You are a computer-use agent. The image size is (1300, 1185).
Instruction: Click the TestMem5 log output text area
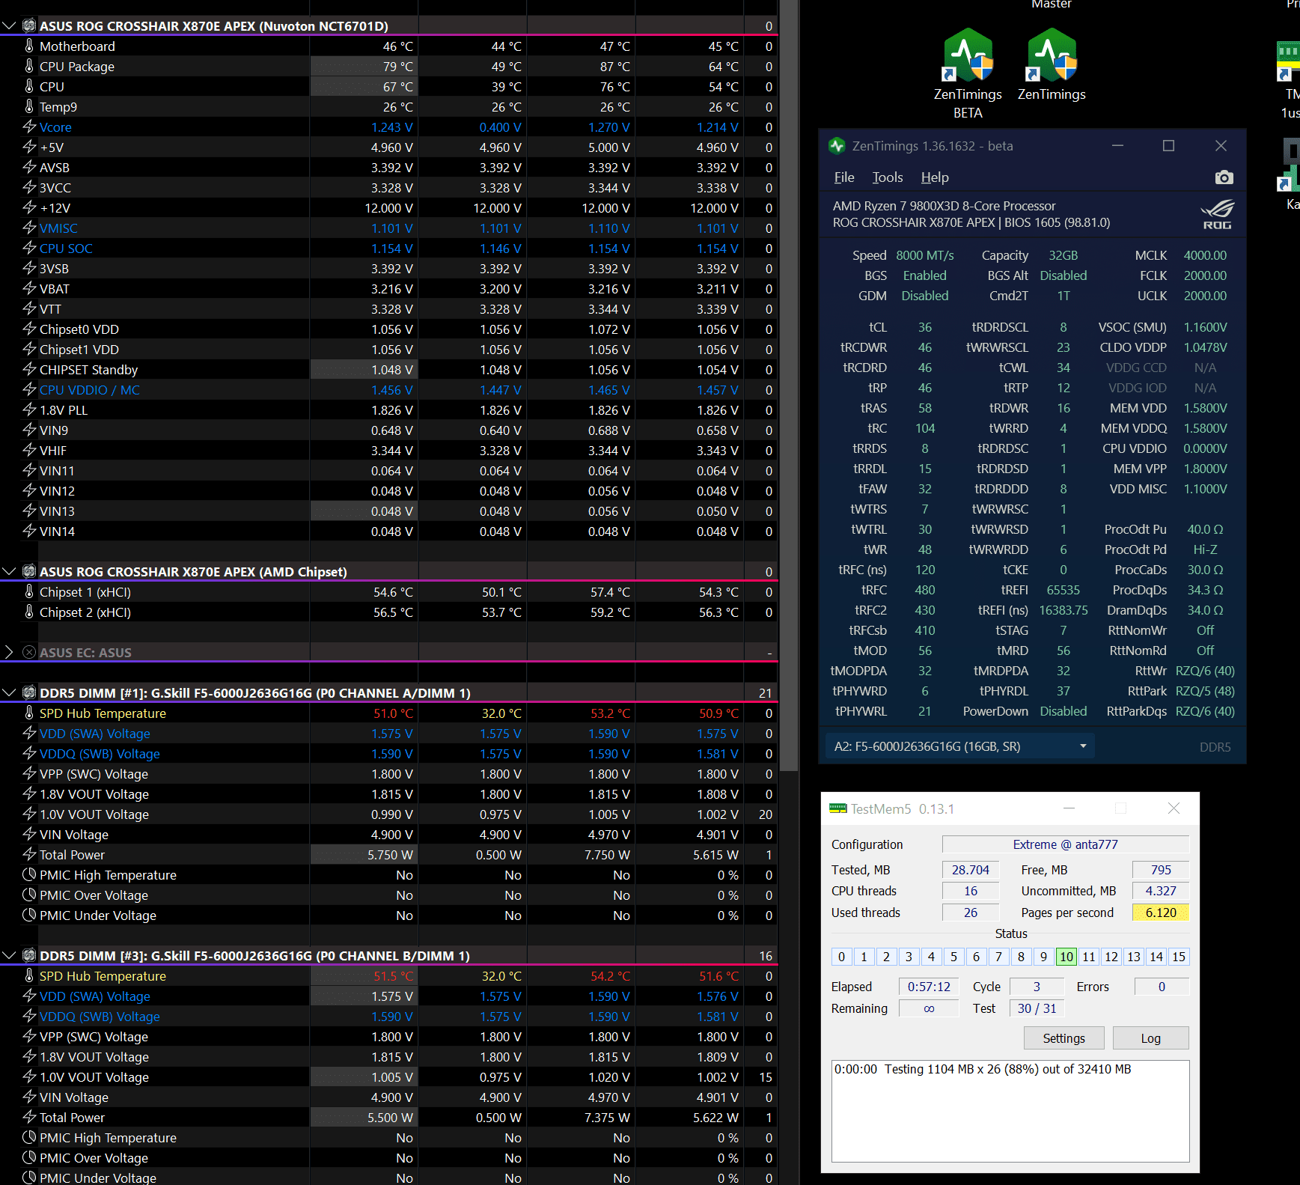[1010, 1111]
